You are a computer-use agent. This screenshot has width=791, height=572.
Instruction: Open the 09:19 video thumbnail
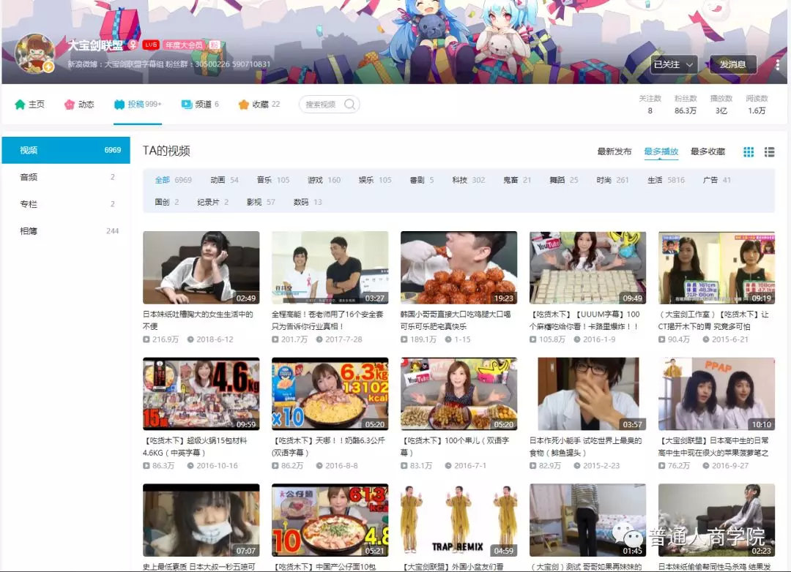point(717,268)
